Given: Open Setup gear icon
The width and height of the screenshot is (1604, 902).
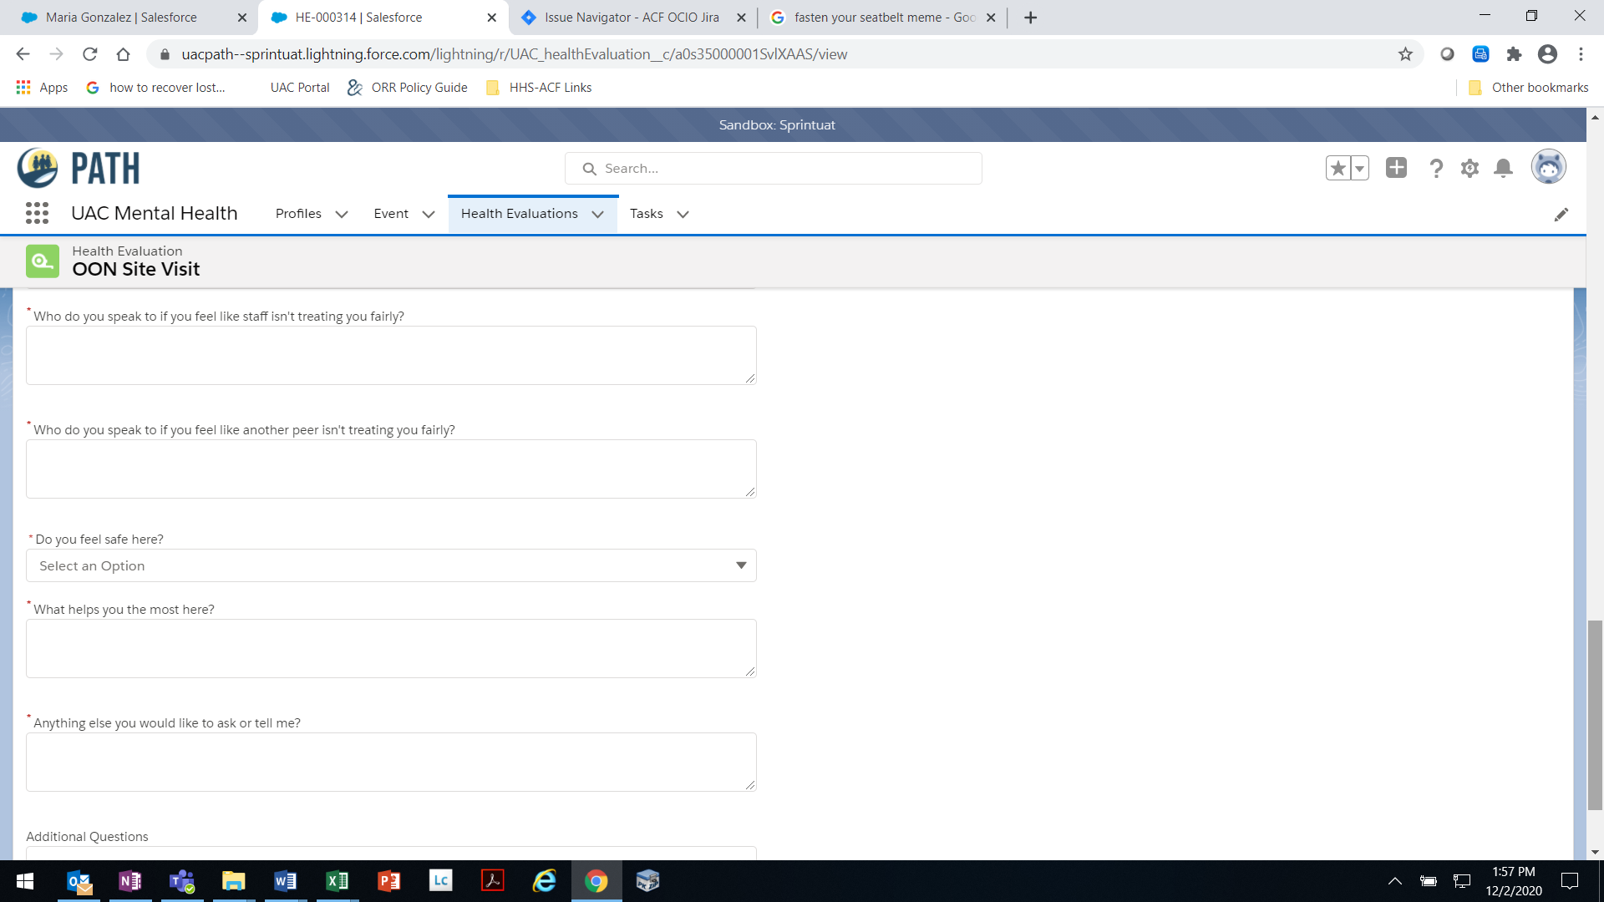Looking at the screenshot, I should tap(1469, 169).
